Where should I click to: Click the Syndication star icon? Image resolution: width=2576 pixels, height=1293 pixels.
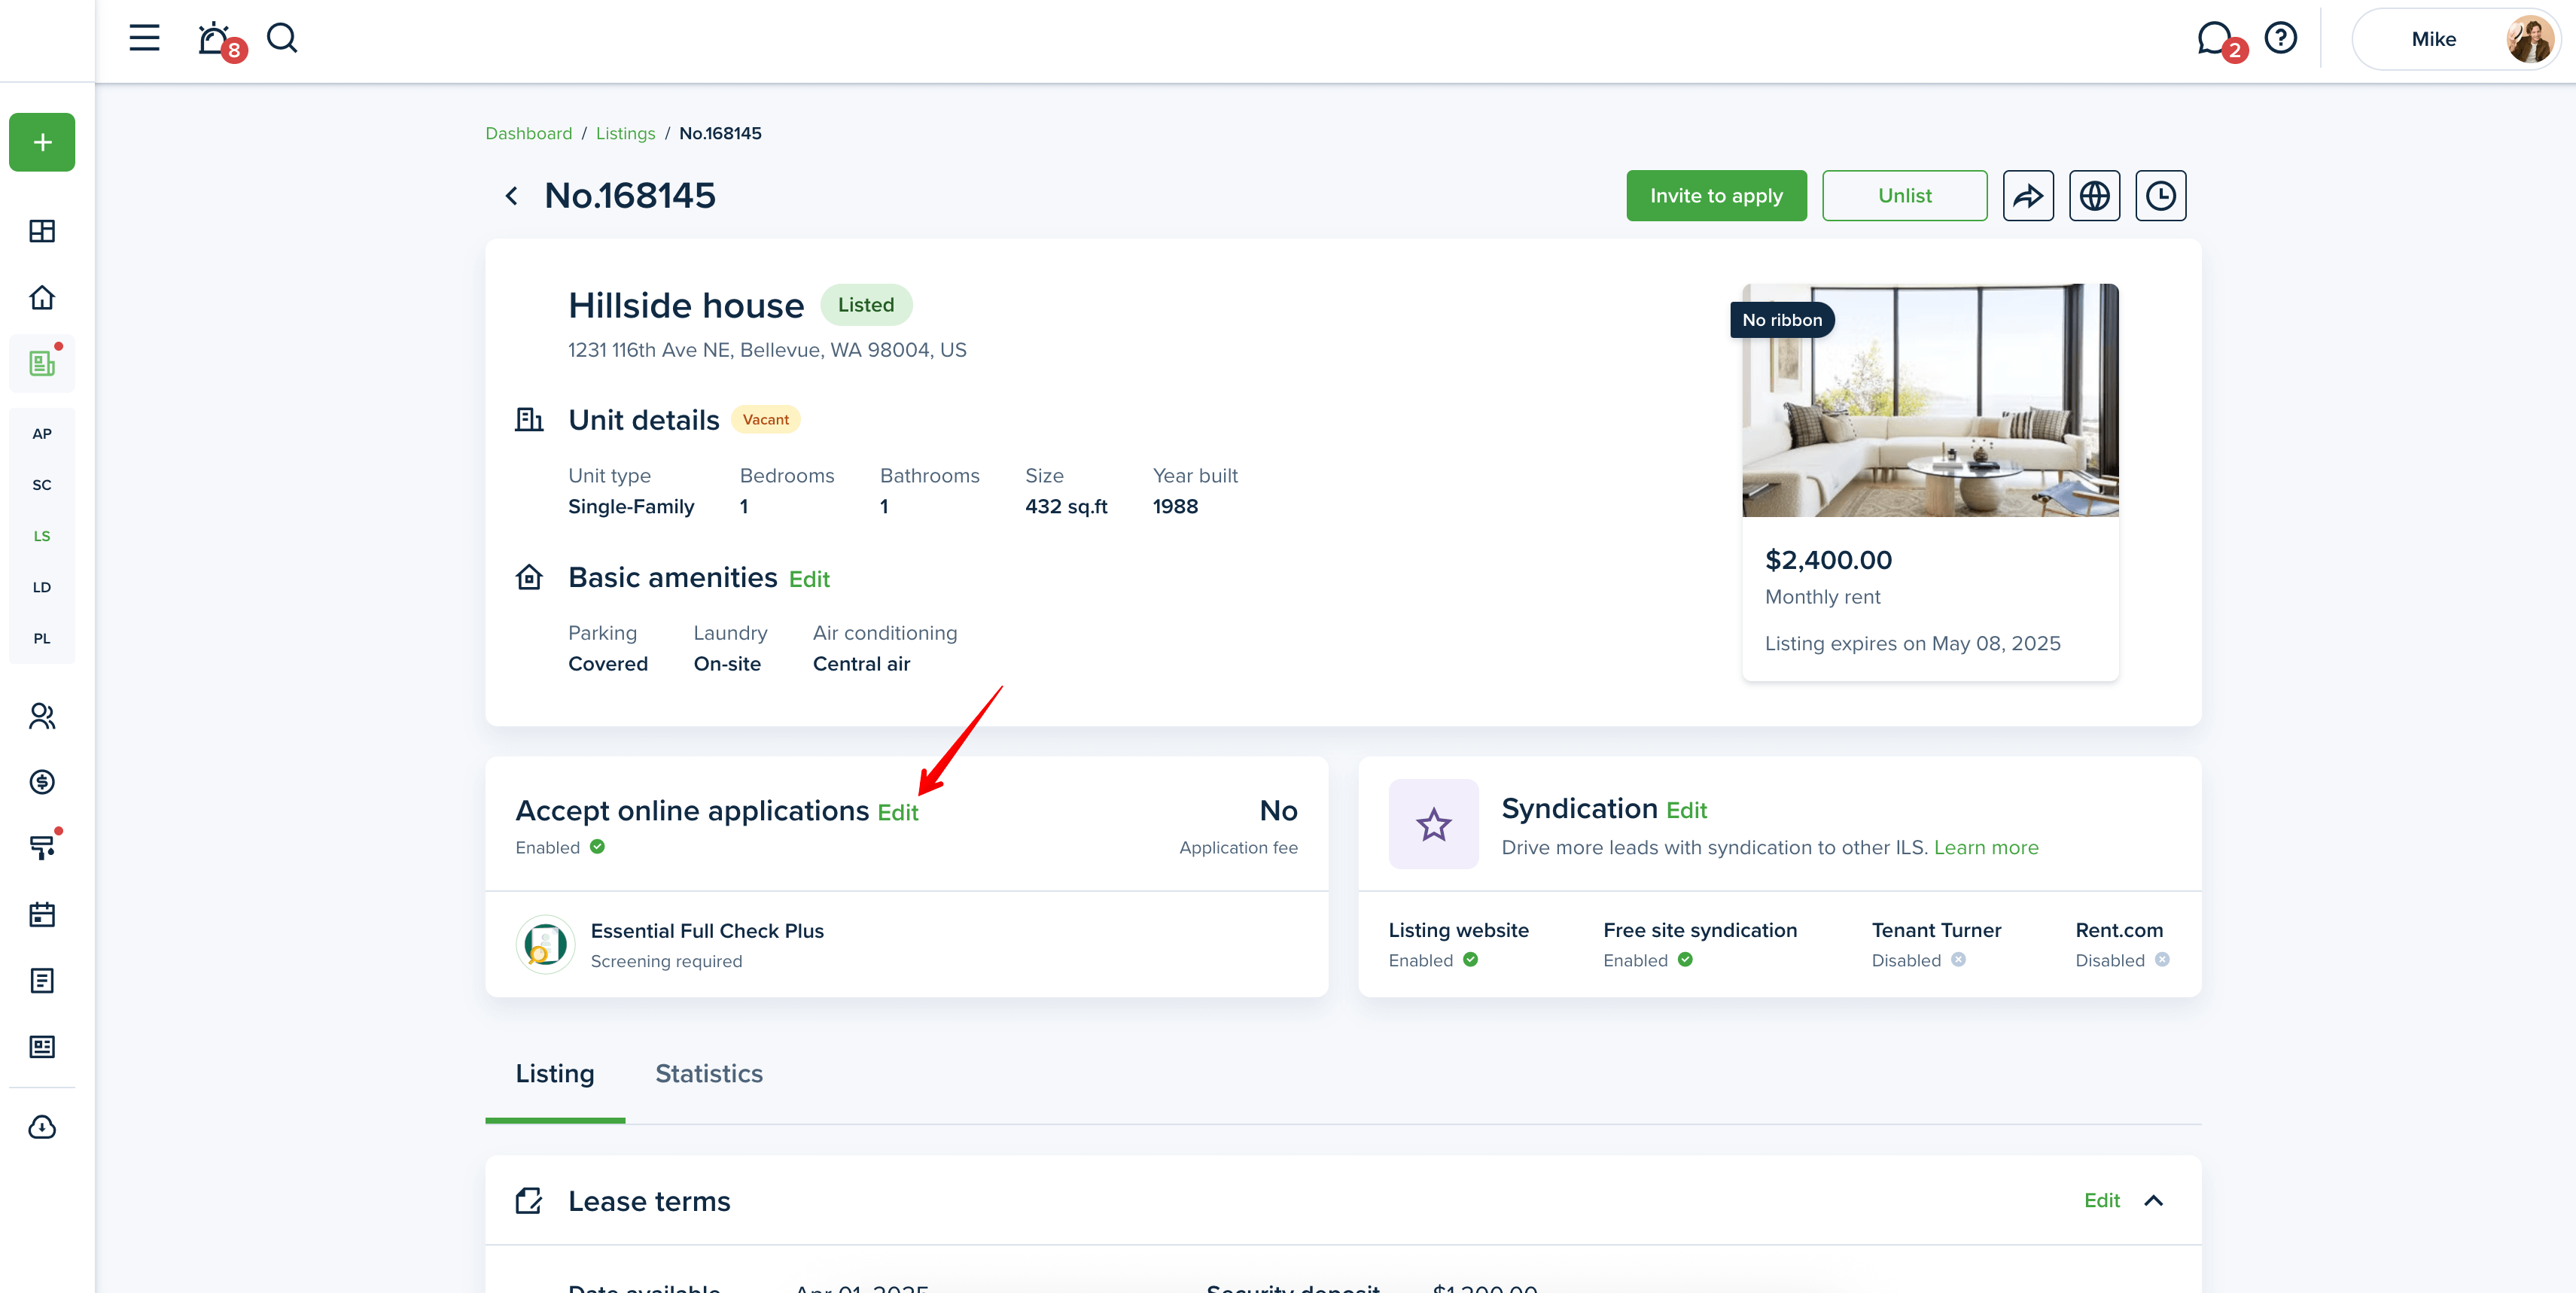point(1433,824)
